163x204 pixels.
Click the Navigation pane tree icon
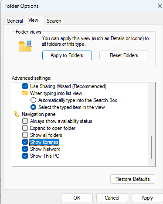click(x=17, y=114)
